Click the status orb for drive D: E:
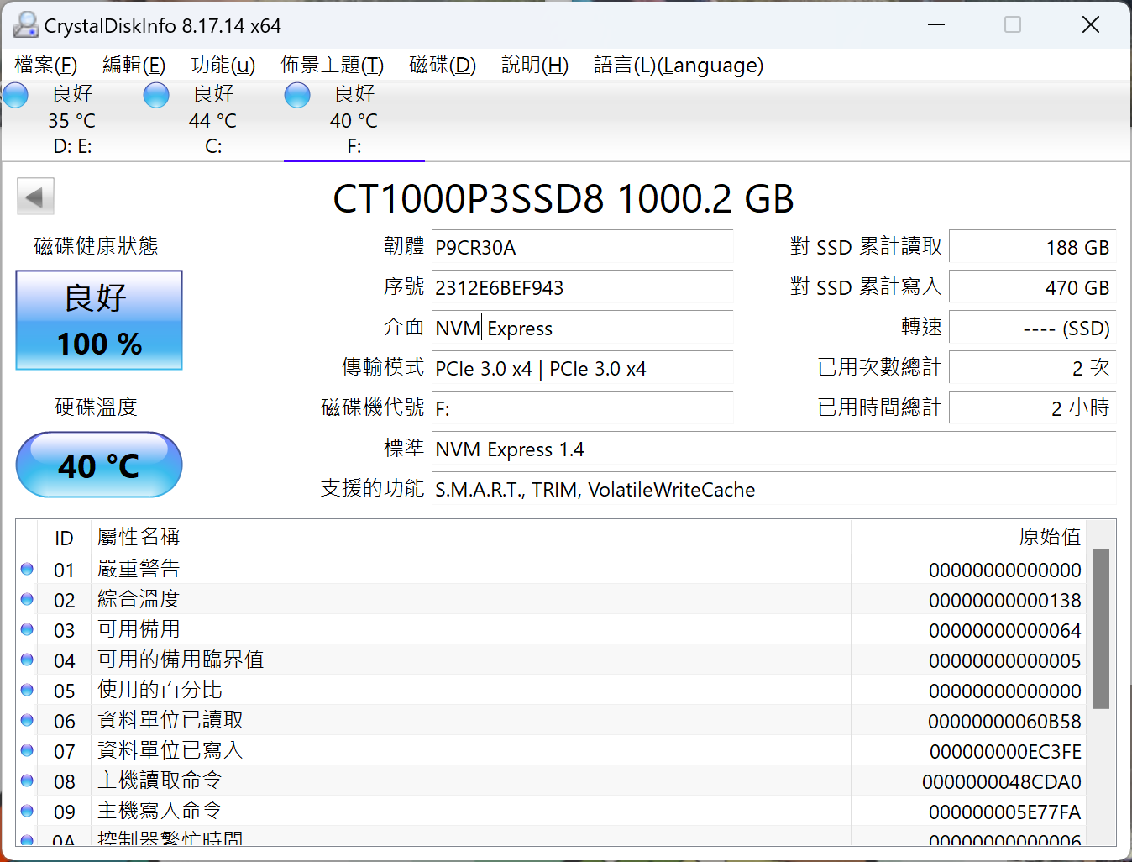 (x=15, y=95)
